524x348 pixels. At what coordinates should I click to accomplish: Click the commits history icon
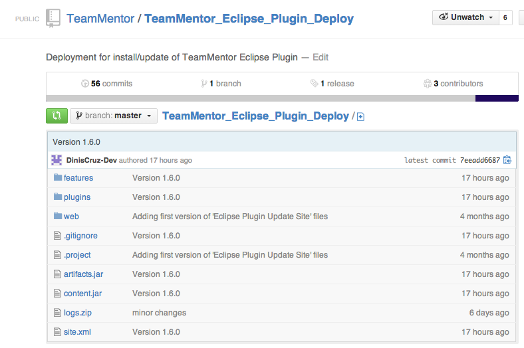(84, 84)
